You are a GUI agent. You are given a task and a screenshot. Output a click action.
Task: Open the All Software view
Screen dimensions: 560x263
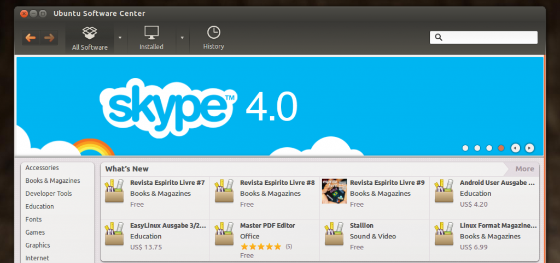click(90, 38)
